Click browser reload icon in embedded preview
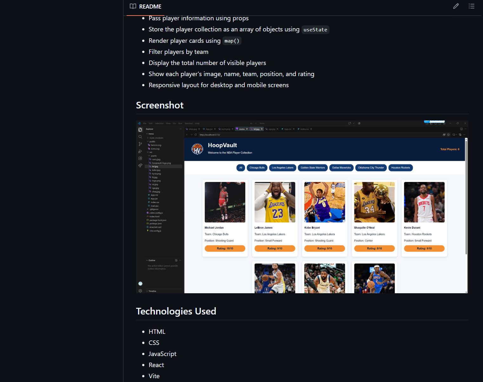Image resolution: width=483 pixels, height=382 pixels. click(x=195, y=135)
